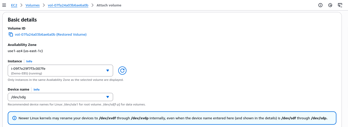Refresh the instance list

coord(122,71)
